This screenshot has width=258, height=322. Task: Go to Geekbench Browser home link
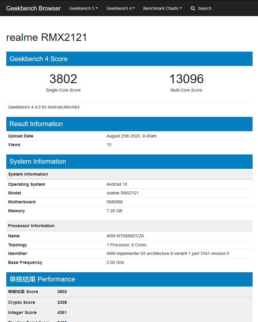pyautogui.click(x=33, y=8)
